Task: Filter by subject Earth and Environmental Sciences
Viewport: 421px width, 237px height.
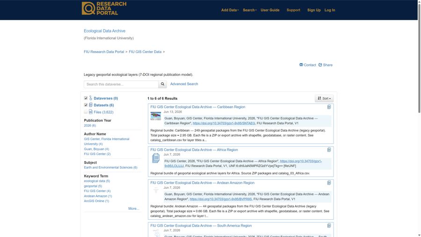Action: 110,167
